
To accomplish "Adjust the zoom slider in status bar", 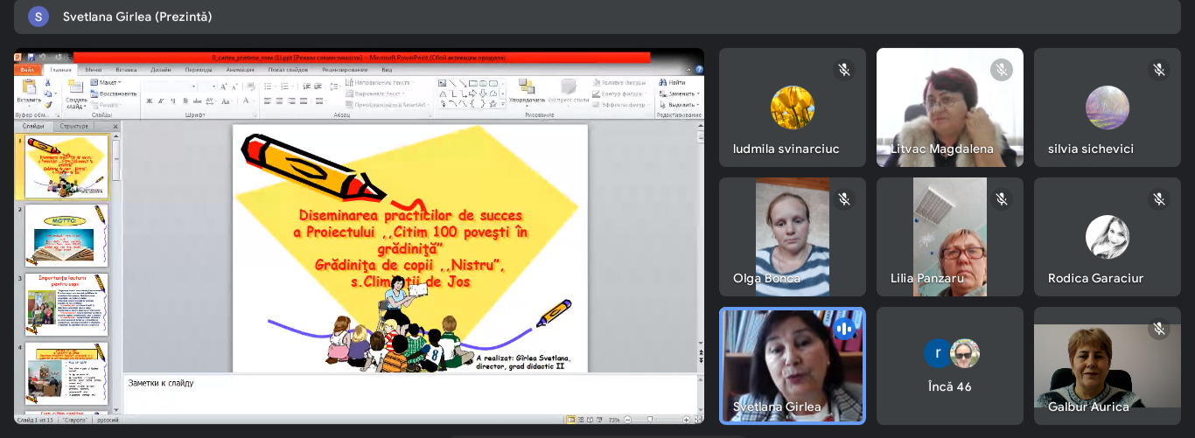I will (657, 420).
